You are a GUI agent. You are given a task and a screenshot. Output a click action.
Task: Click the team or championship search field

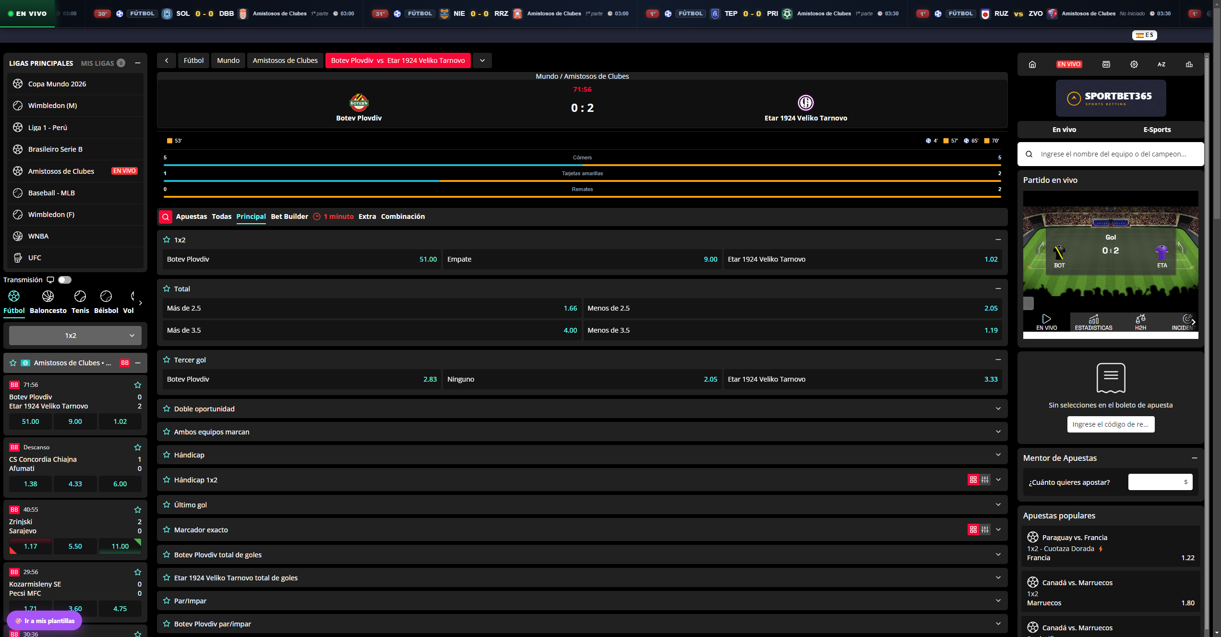(1111, 154)
